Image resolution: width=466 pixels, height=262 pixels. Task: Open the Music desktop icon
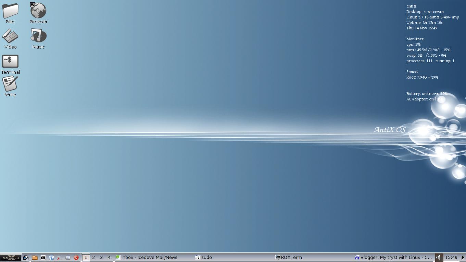click(x=38, y=39)
